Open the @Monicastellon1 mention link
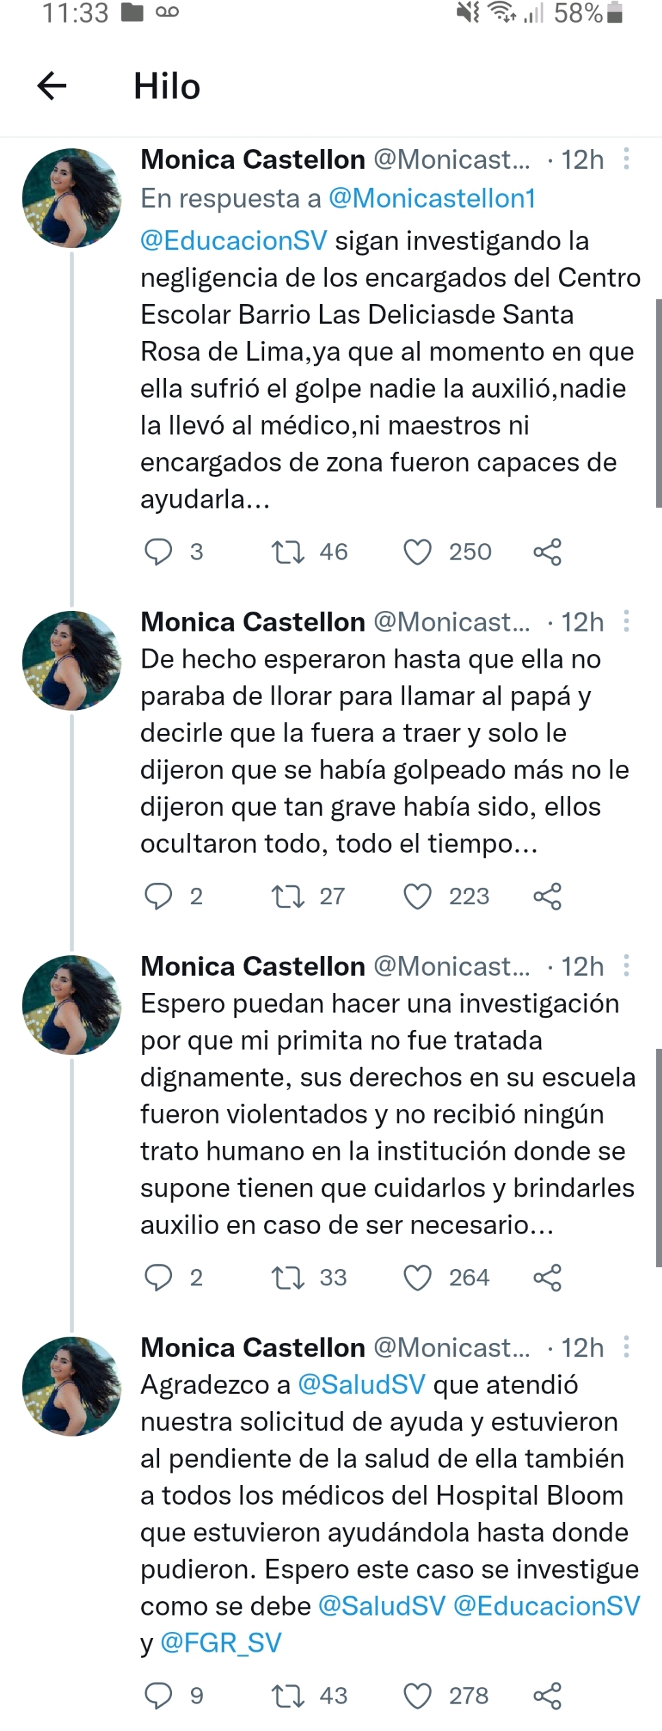Screen dimensions: 662x1731 pos(432,198)
